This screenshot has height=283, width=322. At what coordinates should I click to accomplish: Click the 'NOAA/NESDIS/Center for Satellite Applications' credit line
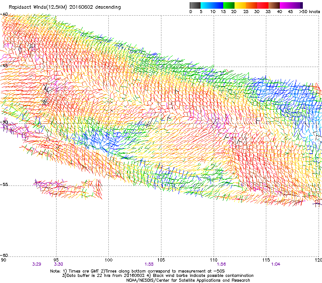pos(188,280)
